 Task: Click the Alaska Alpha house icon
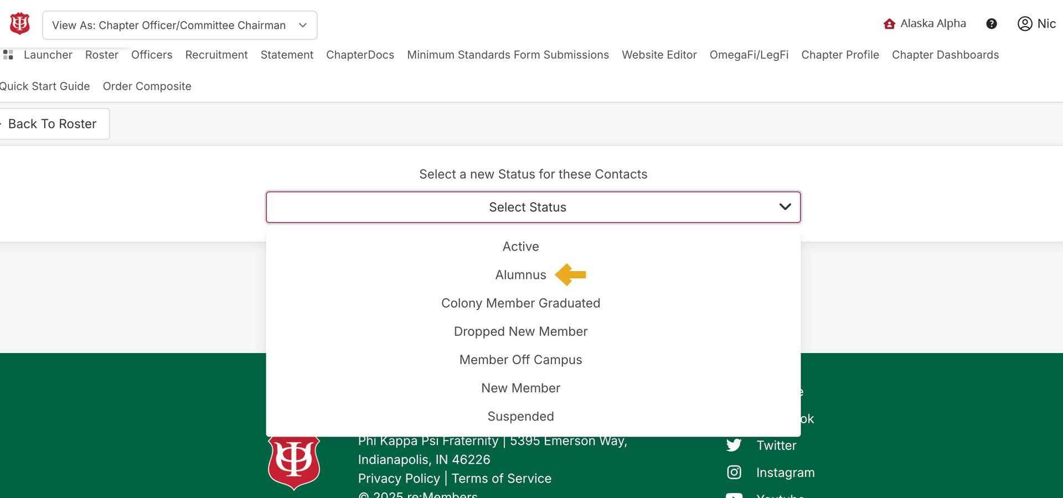[889, 24]
